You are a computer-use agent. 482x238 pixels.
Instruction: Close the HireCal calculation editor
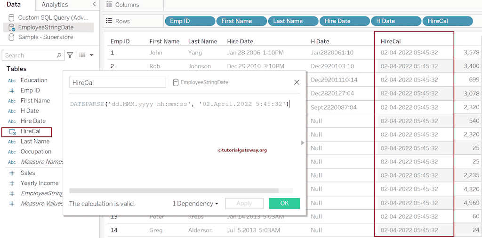coord(297,82)
